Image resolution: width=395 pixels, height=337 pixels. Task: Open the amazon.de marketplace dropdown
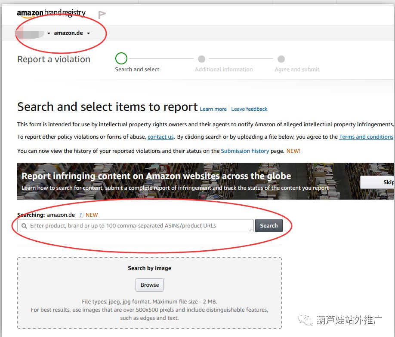[72, 33]
